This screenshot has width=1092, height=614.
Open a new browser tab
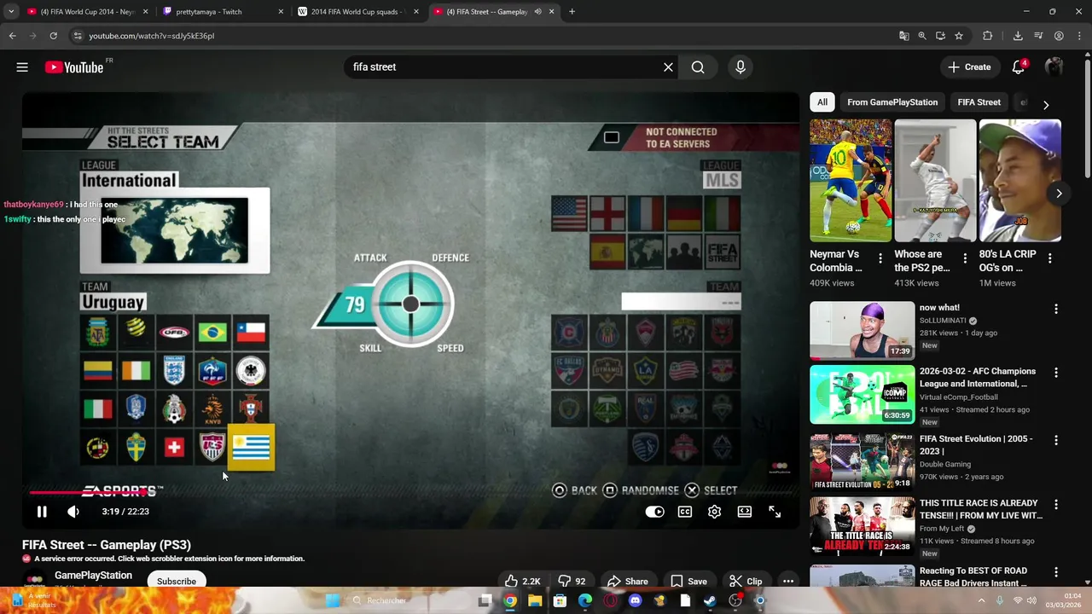point(572,12)
